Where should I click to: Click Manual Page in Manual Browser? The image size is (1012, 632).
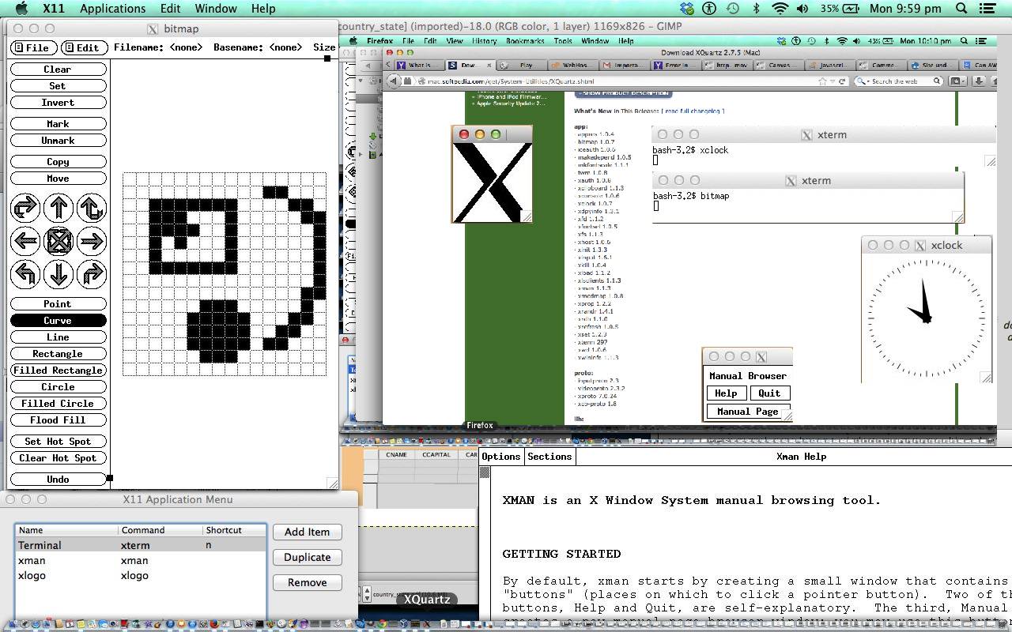[747, 412]
